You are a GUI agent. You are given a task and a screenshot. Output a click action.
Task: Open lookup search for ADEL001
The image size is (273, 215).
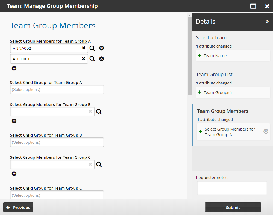pyautogui.click(x=92, y=59)
